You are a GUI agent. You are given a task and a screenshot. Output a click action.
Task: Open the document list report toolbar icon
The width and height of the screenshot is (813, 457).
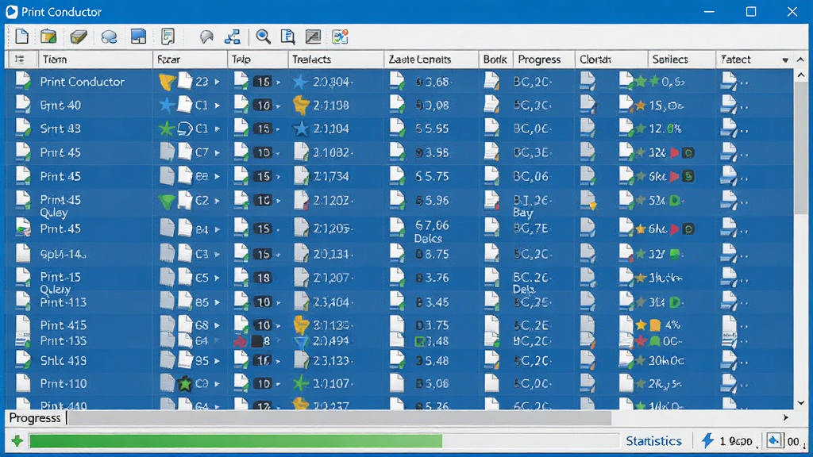[168, 36]
